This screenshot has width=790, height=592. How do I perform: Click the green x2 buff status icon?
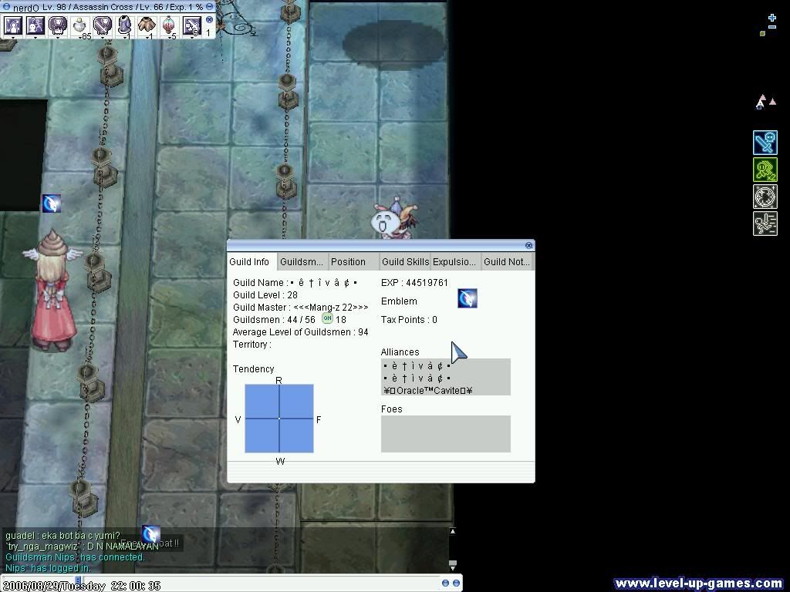click(765, 170)
